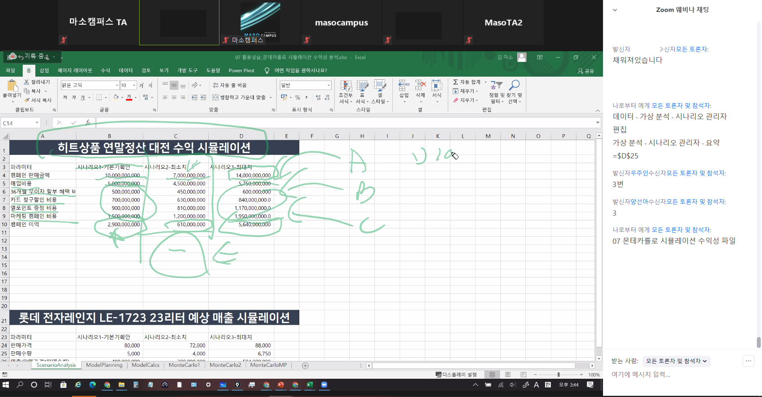Switch to the MonteCarlo1 sheet tab
The width and height of the screenshot is (762, 397).
point(184,365)
